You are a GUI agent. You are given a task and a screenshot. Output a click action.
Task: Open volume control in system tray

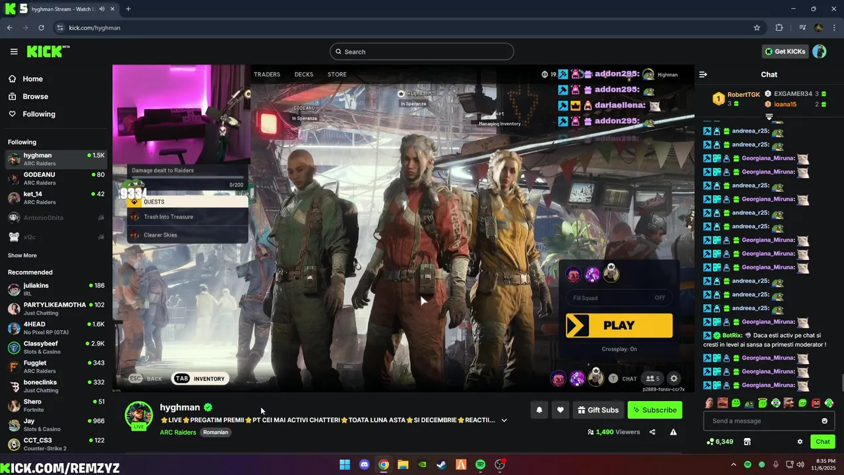coord(800,464)
